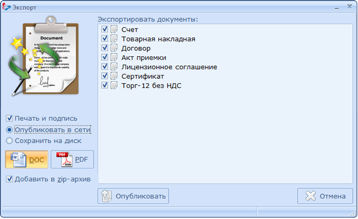Click the clipboard document illustration

tap(44, 56)
